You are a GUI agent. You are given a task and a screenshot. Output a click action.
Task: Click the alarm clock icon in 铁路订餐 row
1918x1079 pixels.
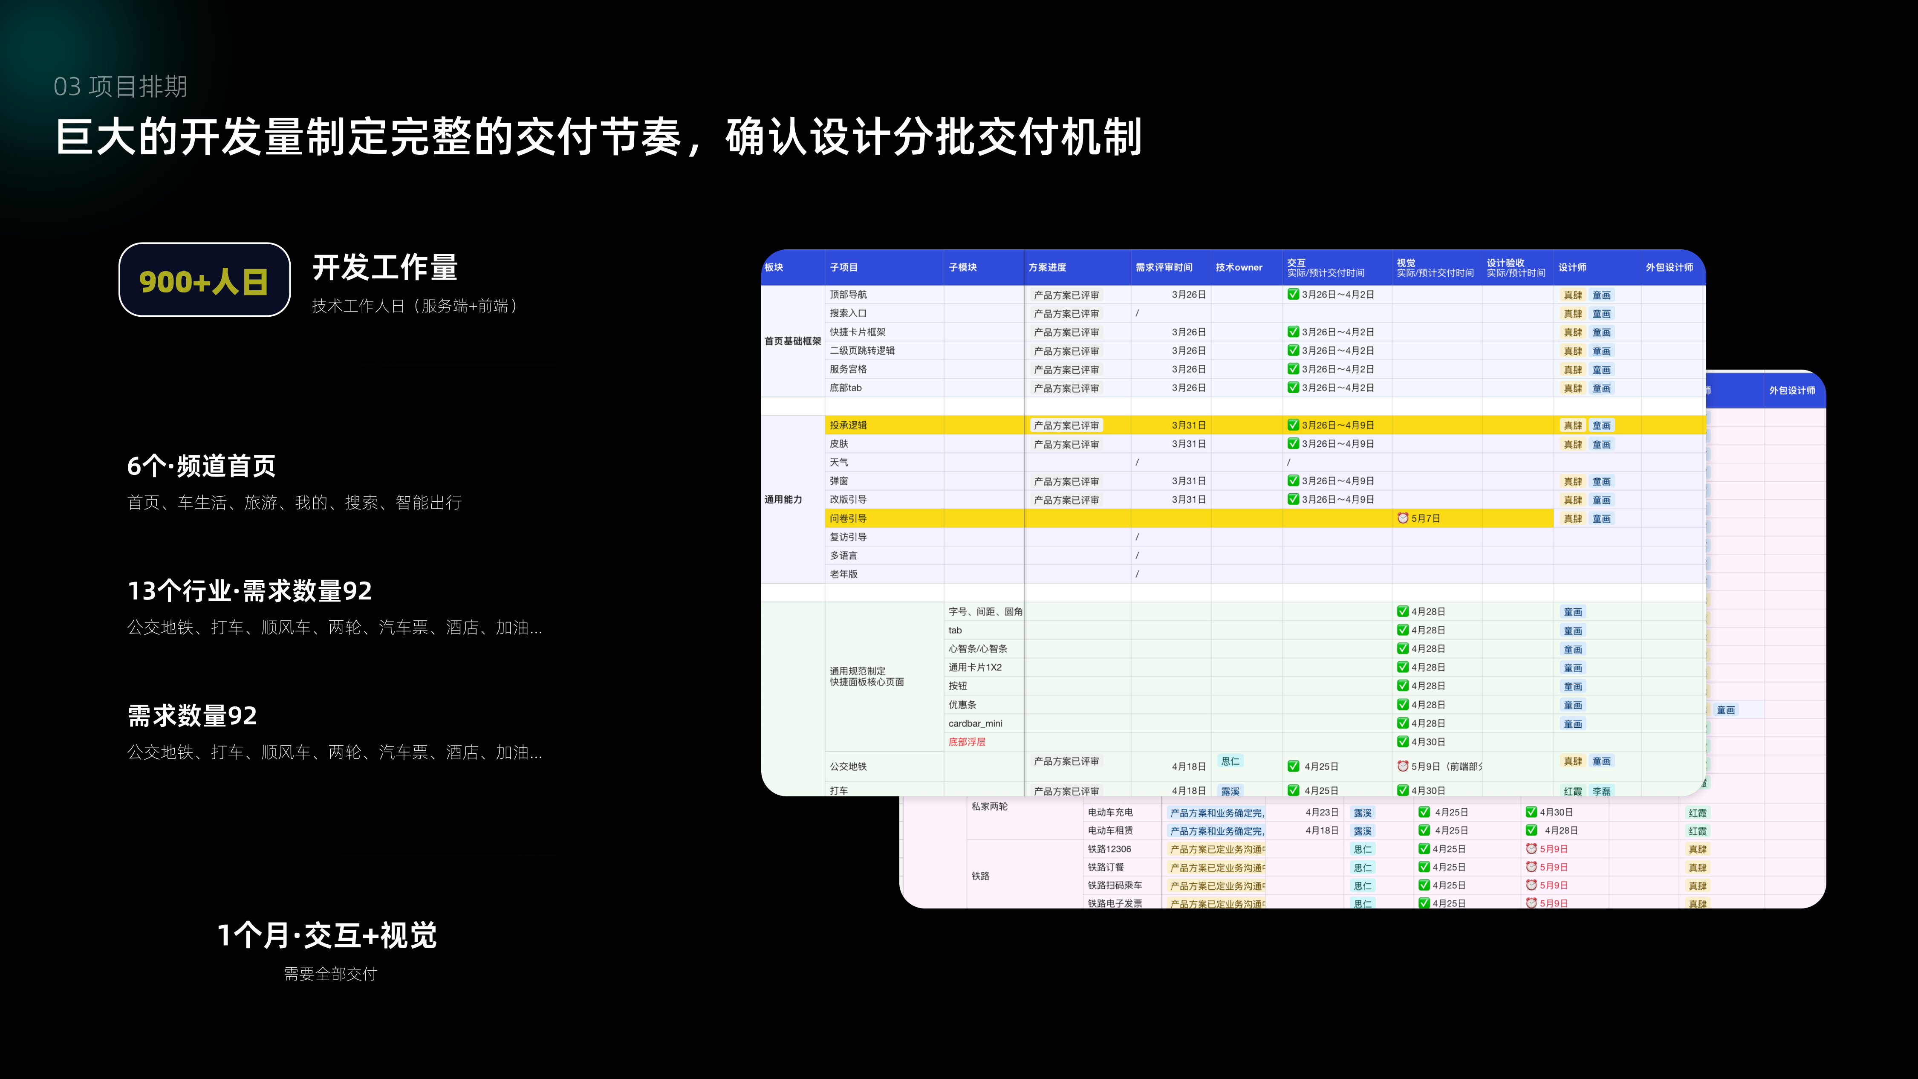[1531, 867]
